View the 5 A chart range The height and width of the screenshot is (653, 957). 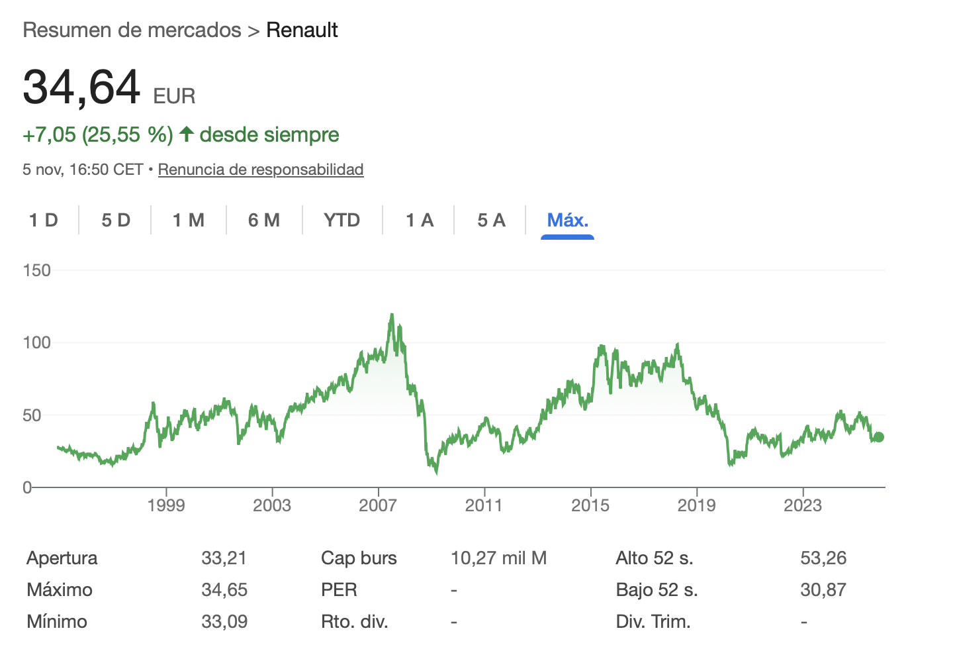click(491, 220)
